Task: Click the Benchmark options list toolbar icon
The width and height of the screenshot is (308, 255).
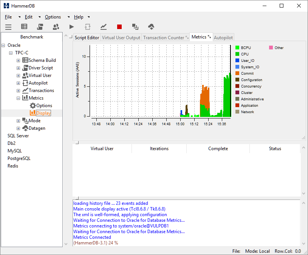Action: click(24, 27)
